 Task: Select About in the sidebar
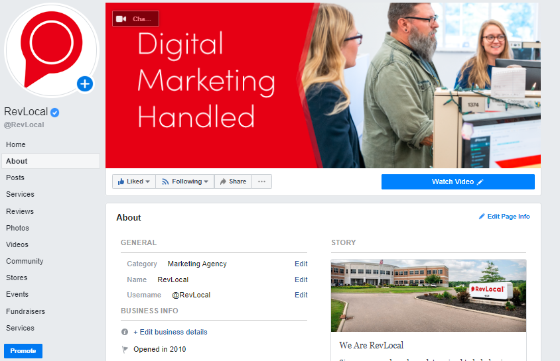click(x=50, y=161)
